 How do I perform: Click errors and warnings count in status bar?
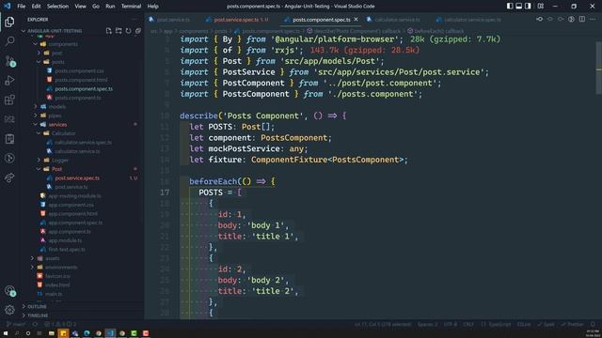point(60,324)
